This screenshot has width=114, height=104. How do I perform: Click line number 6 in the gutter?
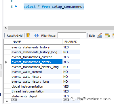coord(12,7)
